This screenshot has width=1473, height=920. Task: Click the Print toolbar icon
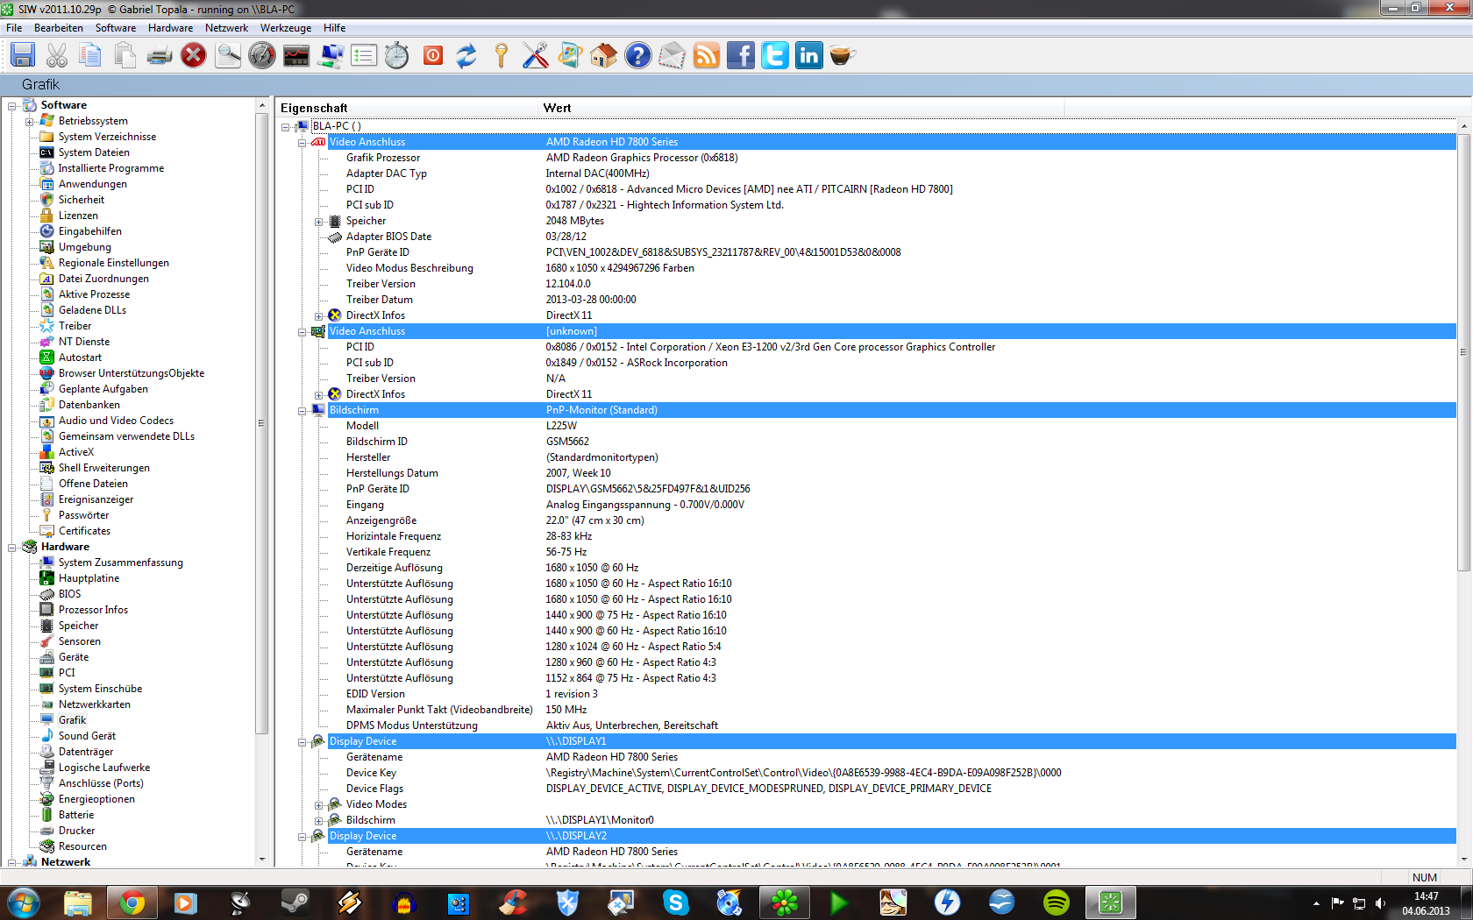tap(160, 55)
